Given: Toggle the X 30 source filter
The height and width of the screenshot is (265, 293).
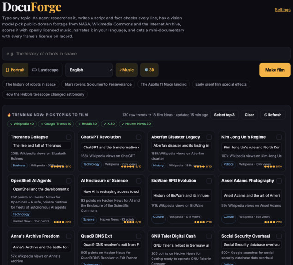Looking at the screenshot, I should [109, 124].
